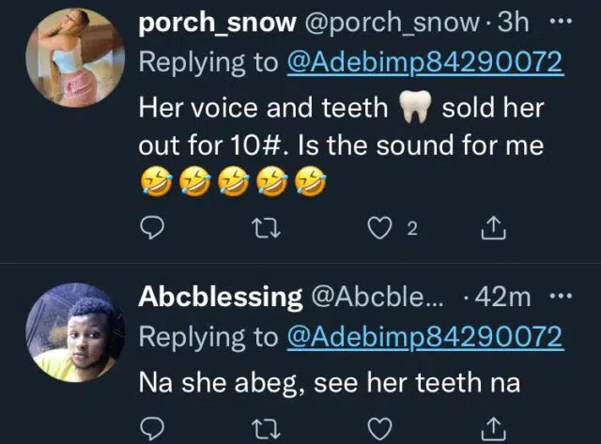Image resolution: width=601 pixels, height=444 pixels.
Task: Like Abcblessing's tweet
Action: point(379,429)
